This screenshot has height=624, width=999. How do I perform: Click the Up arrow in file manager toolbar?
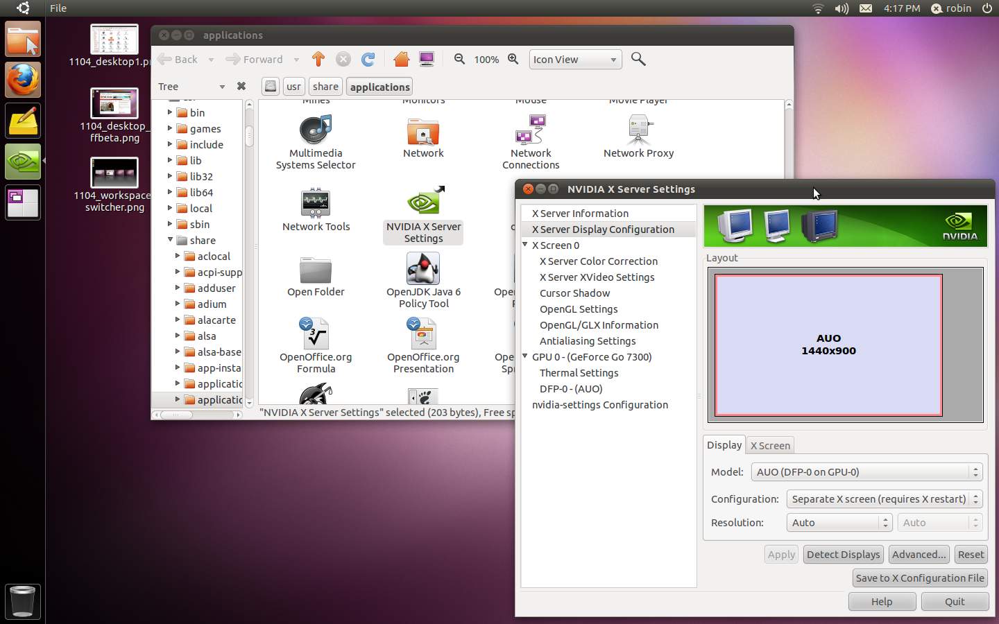(318, 60)
